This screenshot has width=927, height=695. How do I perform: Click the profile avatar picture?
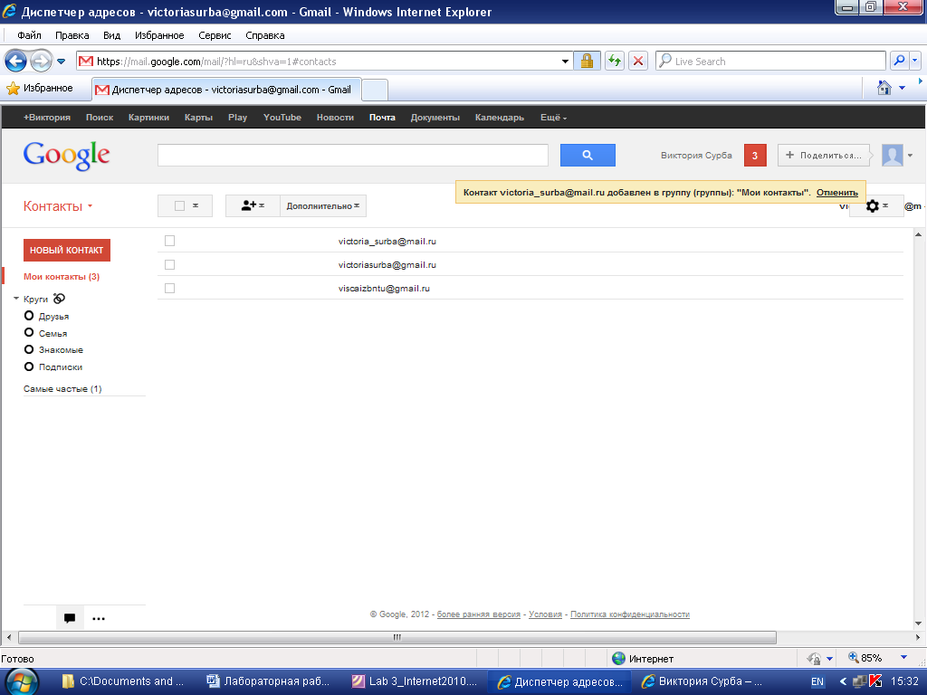click(x=892, y=156)
